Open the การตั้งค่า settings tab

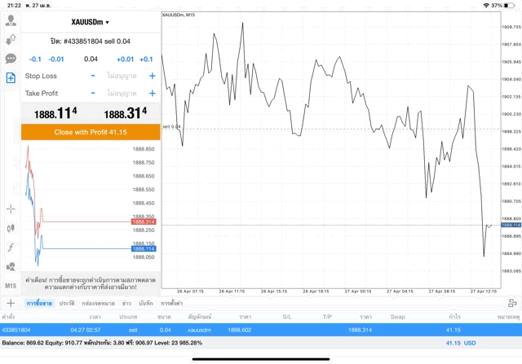(171, 303)
